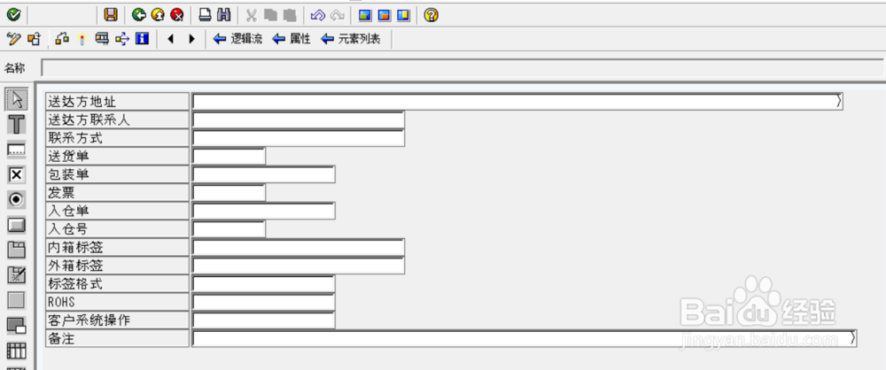
Task: Click the object hierarchy arrows icon
Action: [122, 39]
